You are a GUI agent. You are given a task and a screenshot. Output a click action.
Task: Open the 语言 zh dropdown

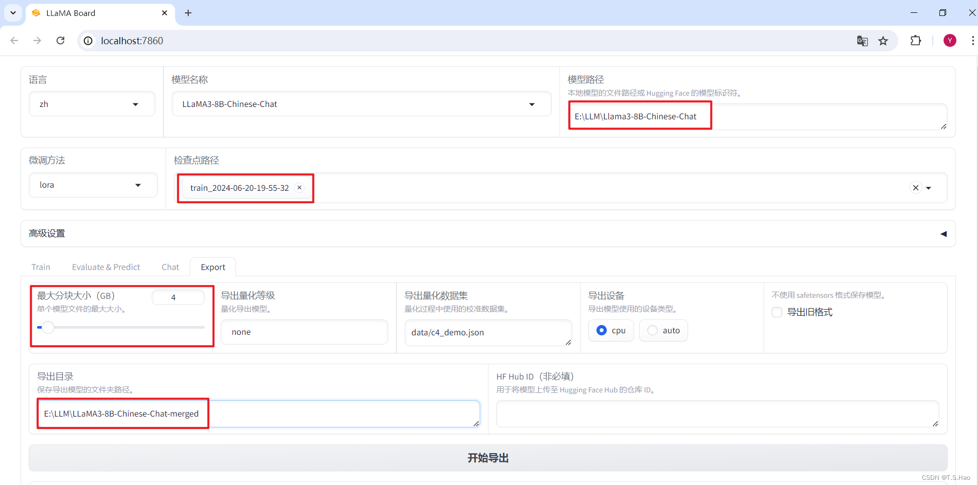(92, 104)
